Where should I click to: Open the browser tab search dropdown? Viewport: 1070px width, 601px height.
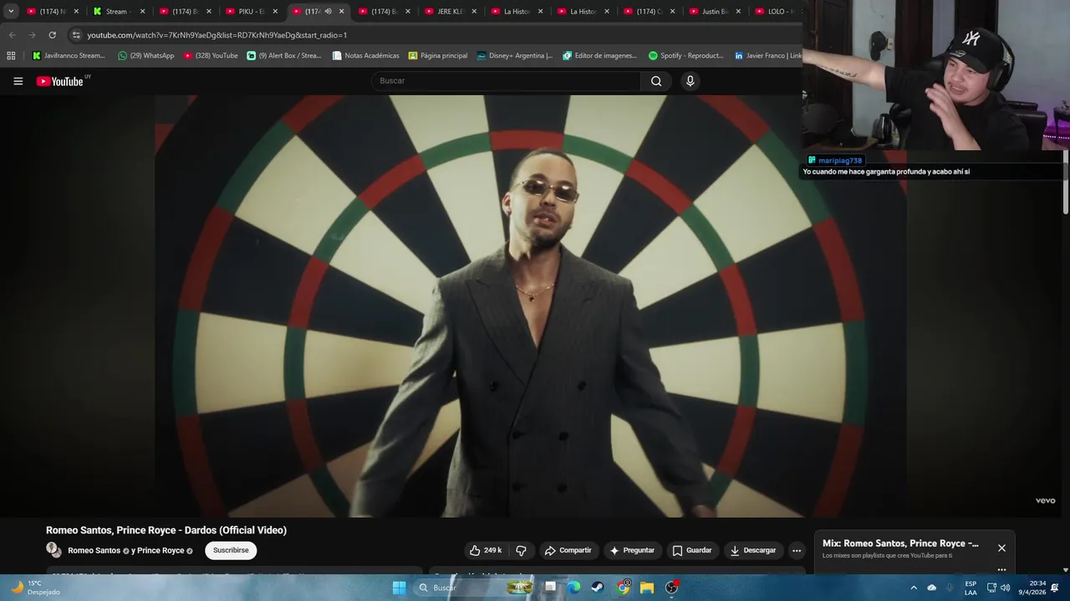(x=11, y=12)
